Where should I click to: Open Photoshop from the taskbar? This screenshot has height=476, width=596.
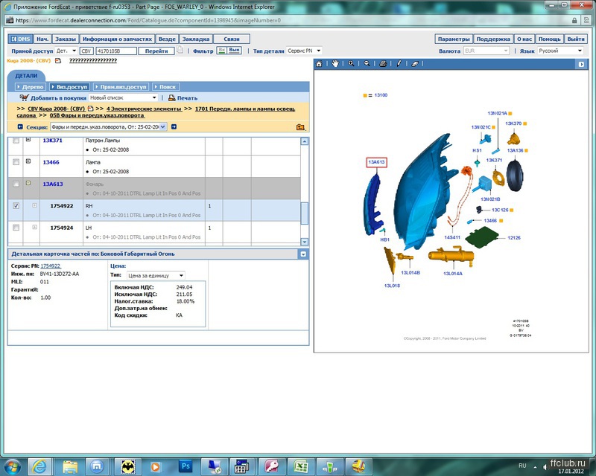(186, 466)
